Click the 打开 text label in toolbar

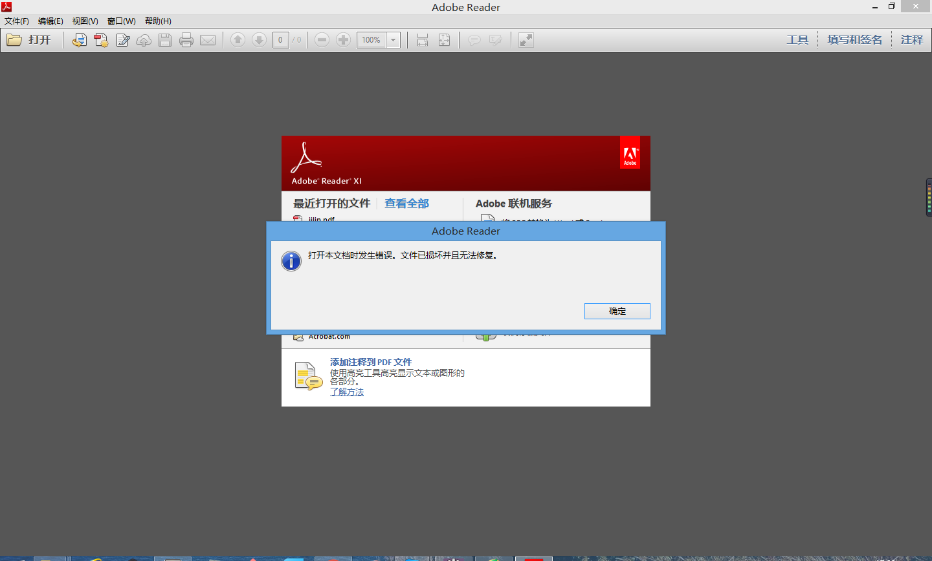pos(39,40)
